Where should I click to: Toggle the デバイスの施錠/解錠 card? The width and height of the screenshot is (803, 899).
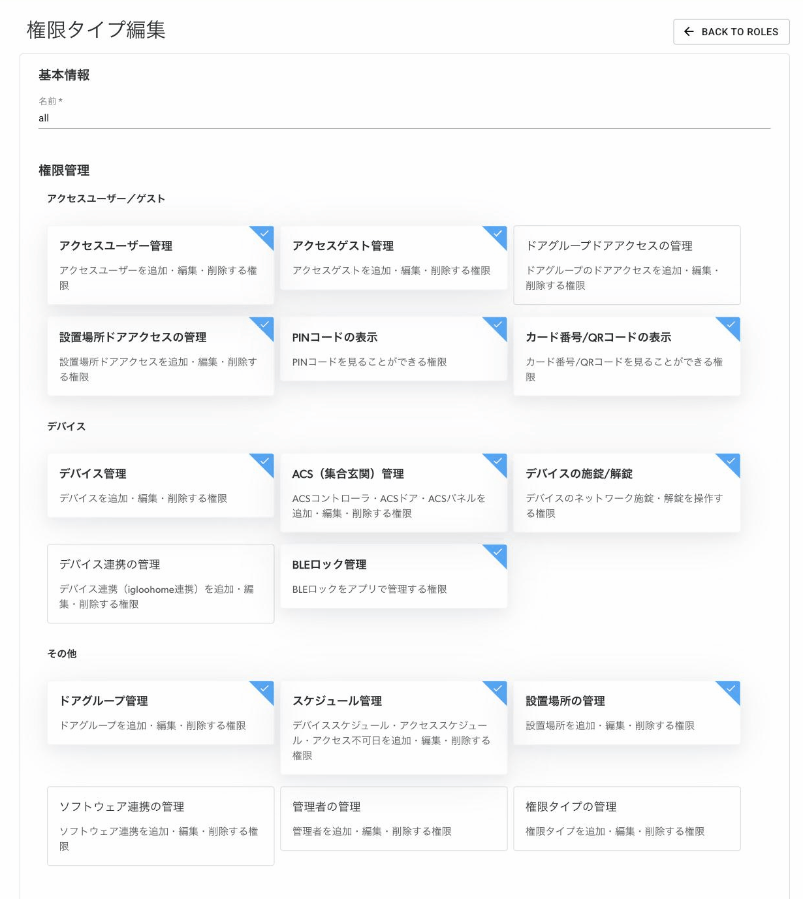pos(627,493)
